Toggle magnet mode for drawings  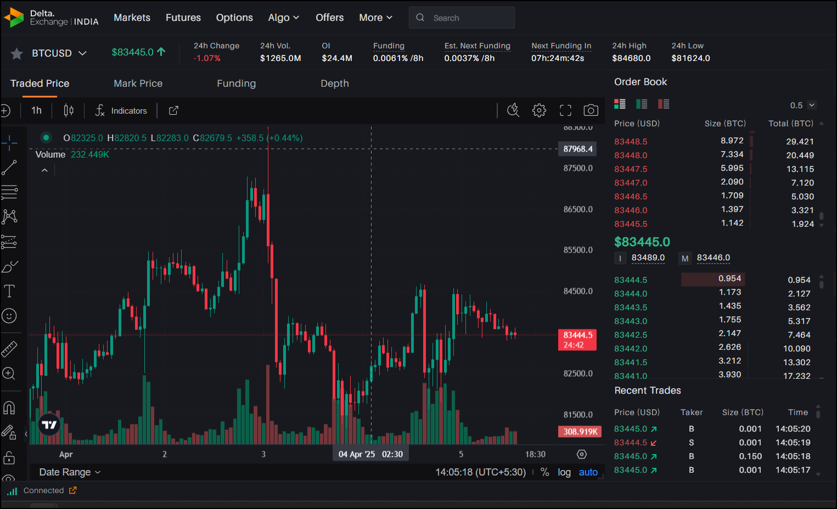tap(9, 407)
